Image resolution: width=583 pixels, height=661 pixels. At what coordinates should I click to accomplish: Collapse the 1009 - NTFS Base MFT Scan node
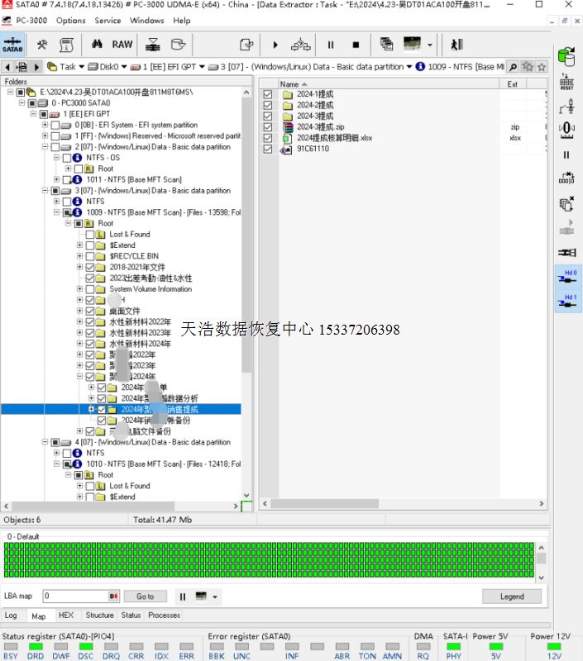point(56,212)
